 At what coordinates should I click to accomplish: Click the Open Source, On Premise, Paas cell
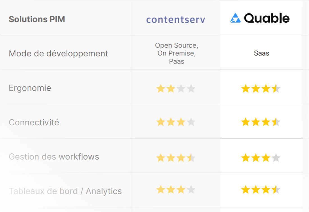click(176, 53)
